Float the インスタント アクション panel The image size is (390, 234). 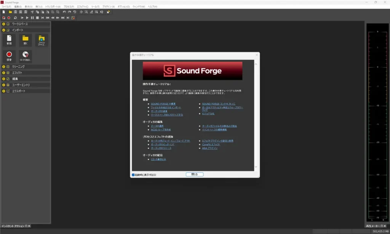pyautogui.click(x=26, y=226)
